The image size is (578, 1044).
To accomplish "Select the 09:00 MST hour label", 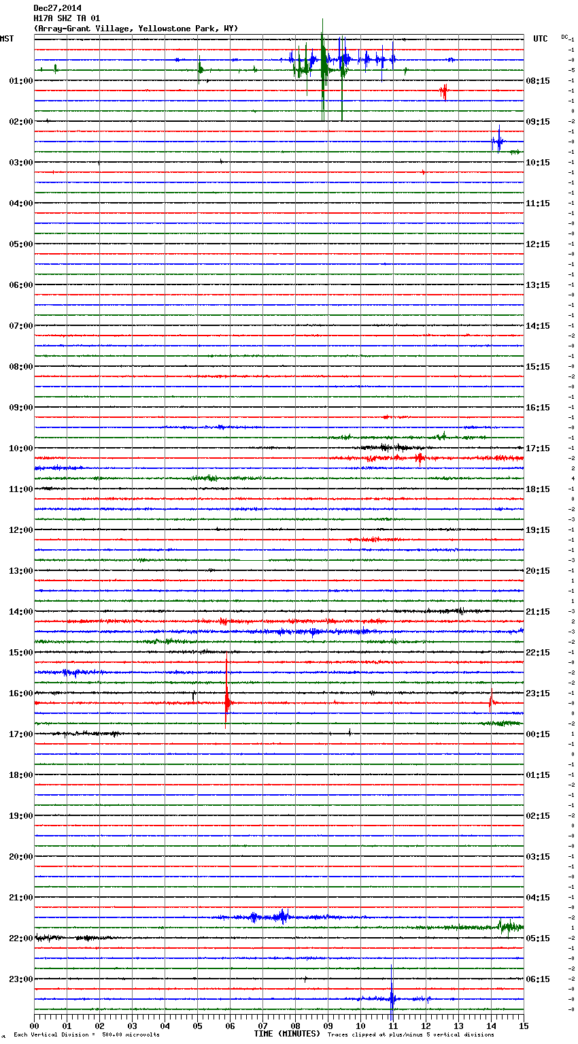I will coord(21,408).
